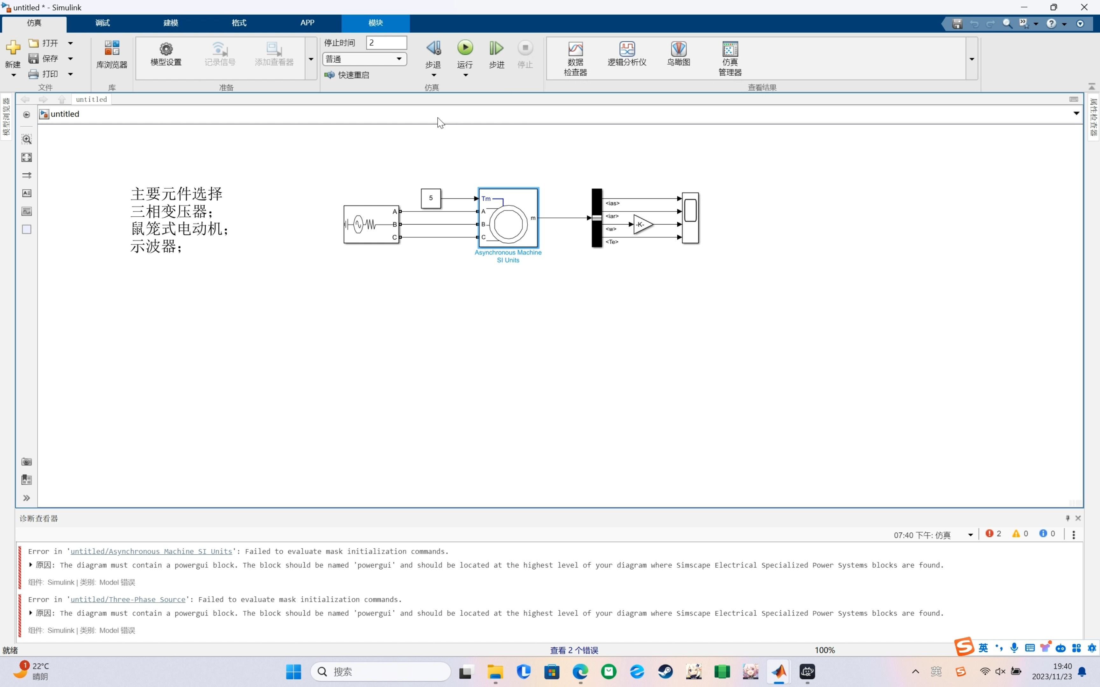1100x687 pixels.
Task: Open Model Settings gear icon
Action: (x=166, y=49)
